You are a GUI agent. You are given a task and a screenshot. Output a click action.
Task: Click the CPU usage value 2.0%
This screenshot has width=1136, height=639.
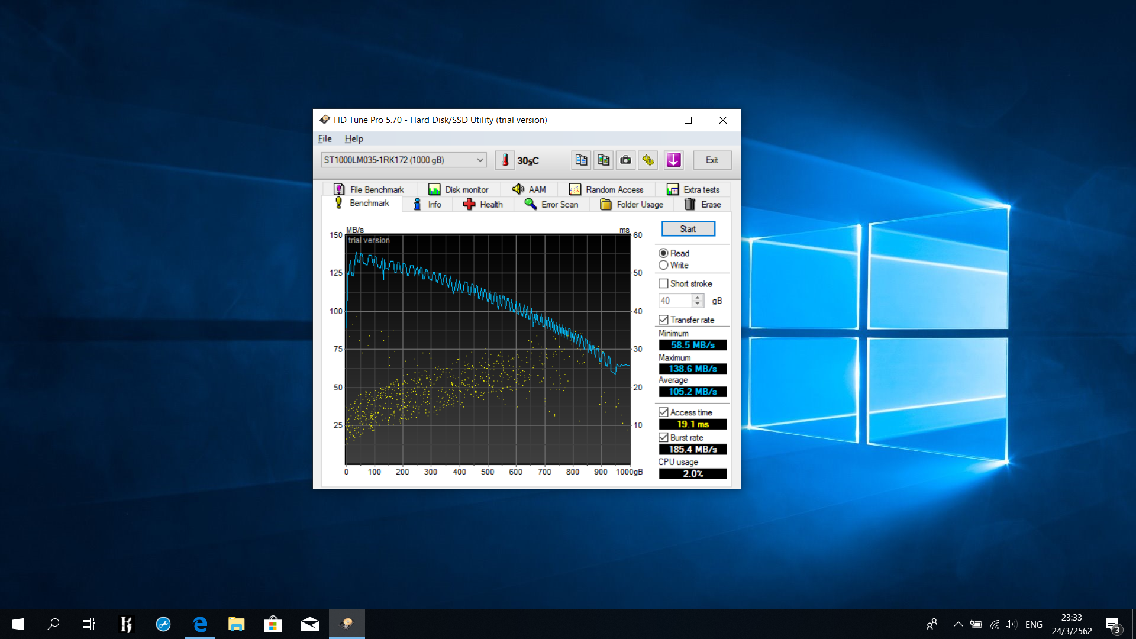(x=692, y=473)
